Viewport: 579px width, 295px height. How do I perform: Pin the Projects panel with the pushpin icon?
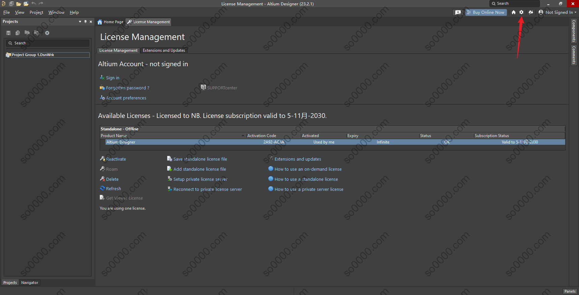[x=85, y=22]
